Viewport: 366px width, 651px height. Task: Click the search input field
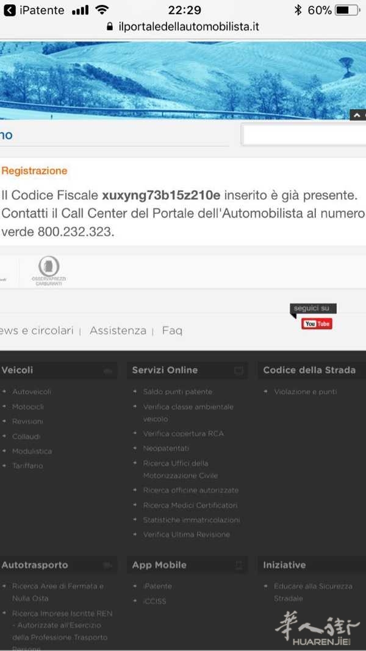303,135
